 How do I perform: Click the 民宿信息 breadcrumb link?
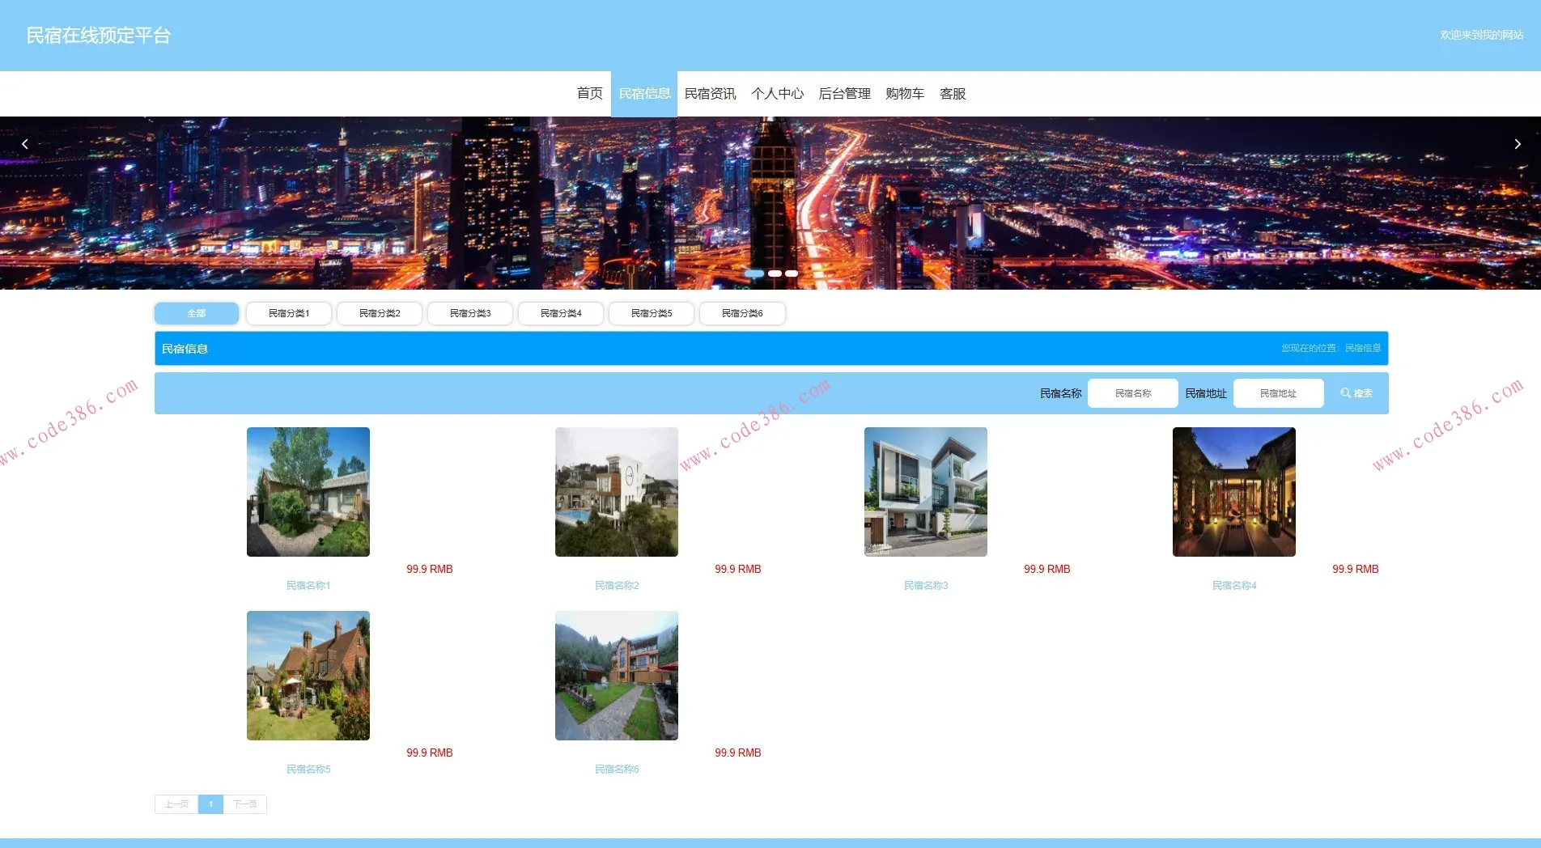(1363, 348)
